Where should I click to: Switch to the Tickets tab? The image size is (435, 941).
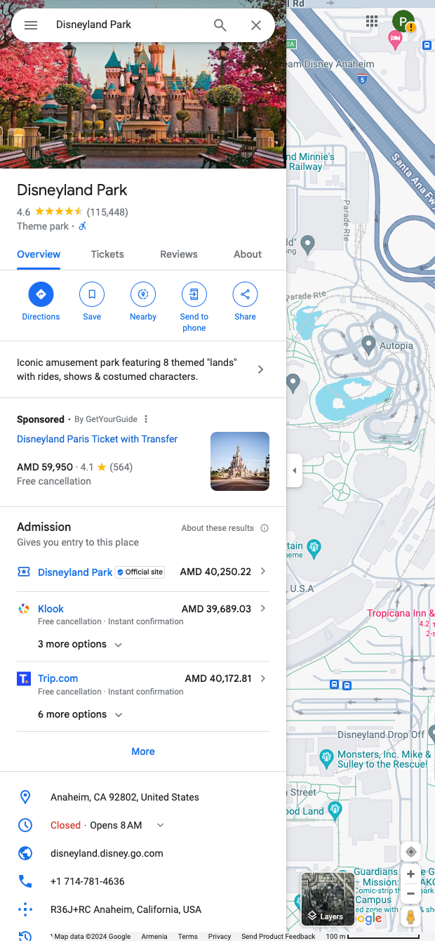coord(107,254)
